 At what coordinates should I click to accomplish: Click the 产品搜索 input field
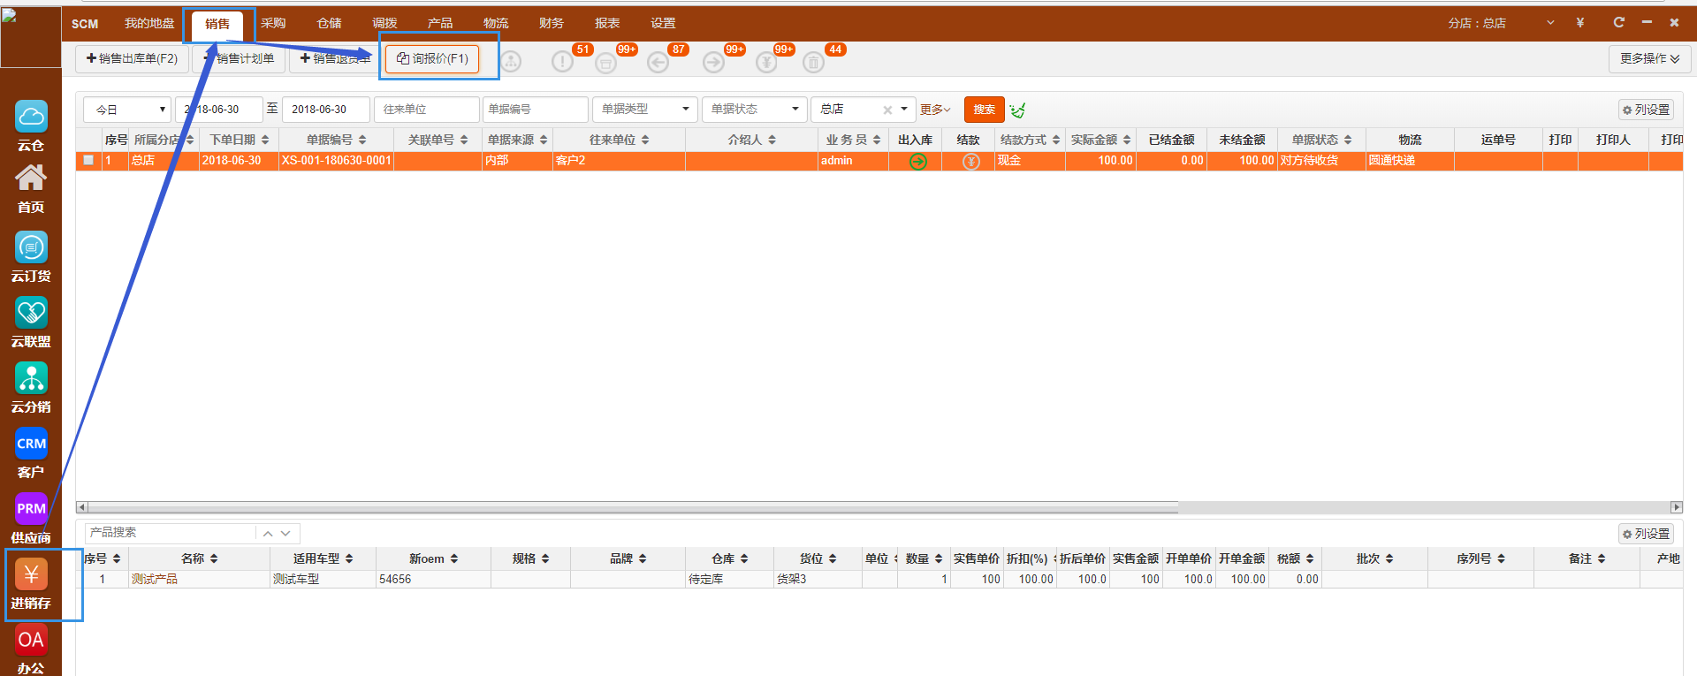[x=171, y=533]
